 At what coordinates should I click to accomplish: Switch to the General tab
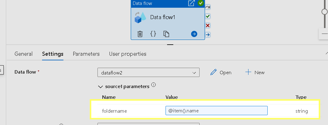(x=24, y=54)
